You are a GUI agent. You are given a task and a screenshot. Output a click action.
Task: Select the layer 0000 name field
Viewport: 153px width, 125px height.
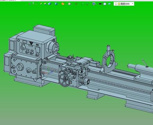coord(125,4)
